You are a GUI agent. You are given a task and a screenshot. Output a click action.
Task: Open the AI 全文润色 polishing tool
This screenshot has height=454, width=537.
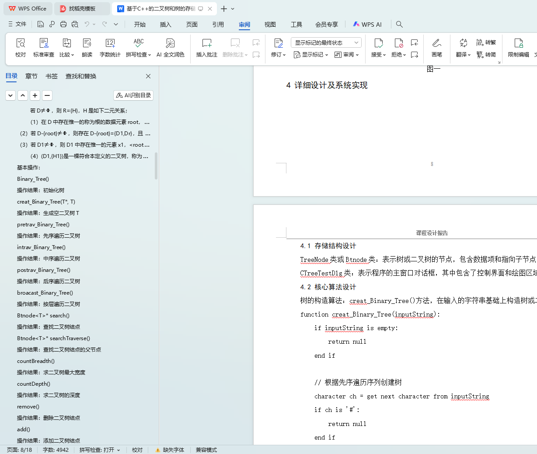(171, 48)
